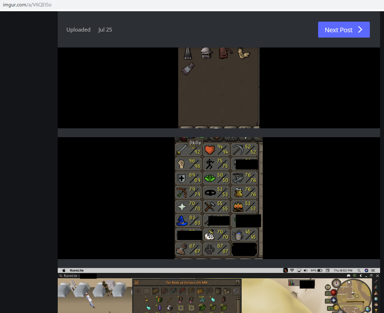Viewport: 384px width, 313px height.
Task: Select the Herblore skill at level 50
Action: tap(216, 178)
